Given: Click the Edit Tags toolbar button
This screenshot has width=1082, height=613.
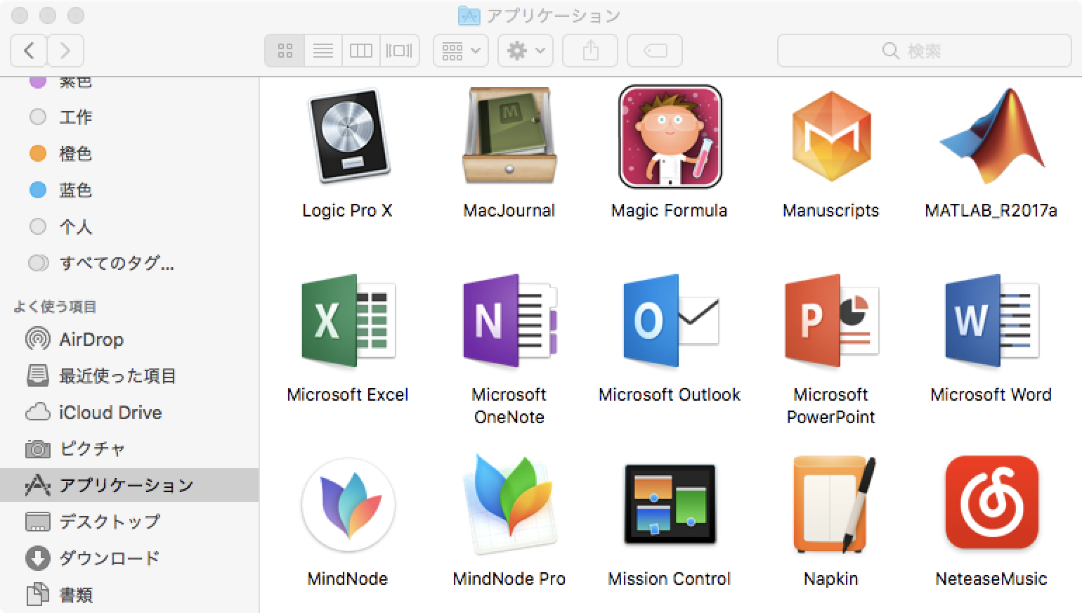Looking at the screenshot, I should click(x=655, y=51).
